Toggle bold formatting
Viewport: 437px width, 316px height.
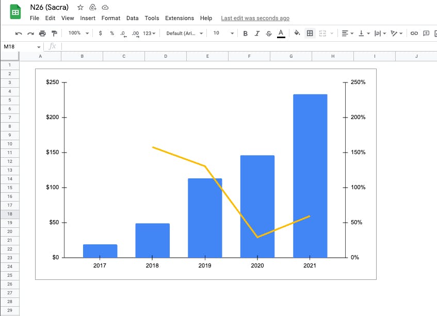pos(245,34)
